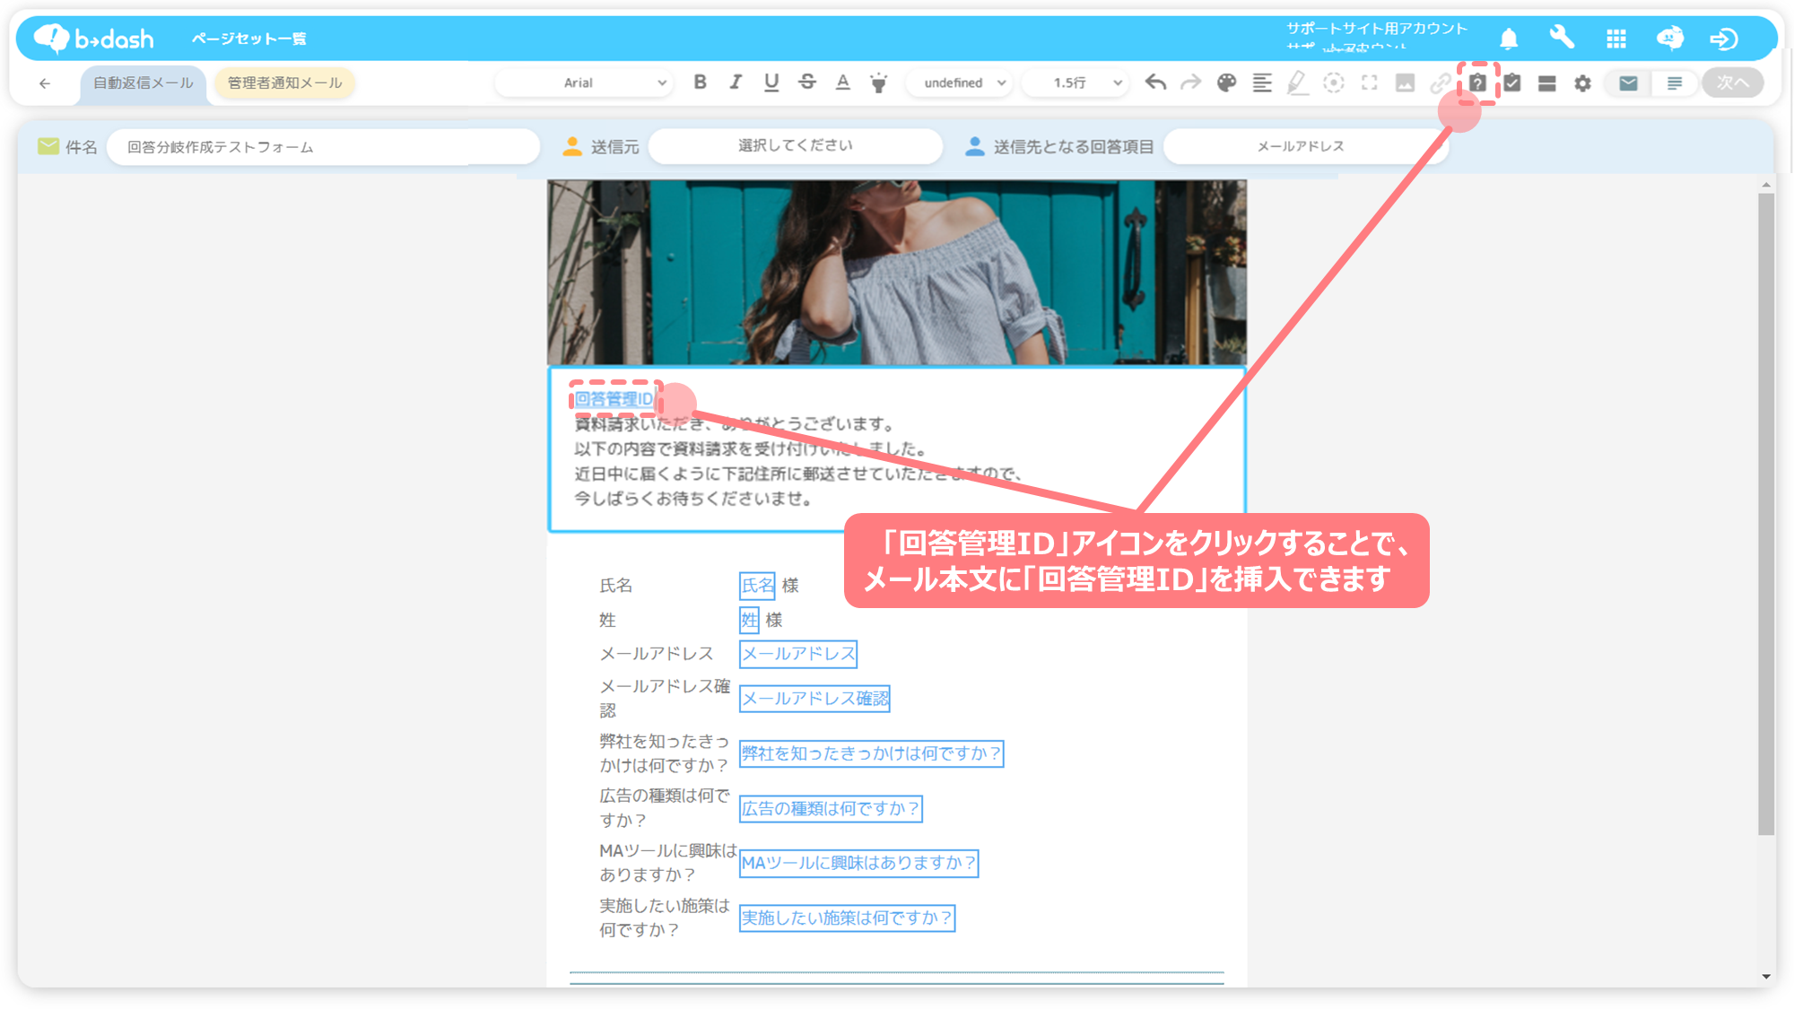Click the サポートサイト用アカウント account name
The width and height of the screenshot is (1794, 1009).
coord(1377,29)
